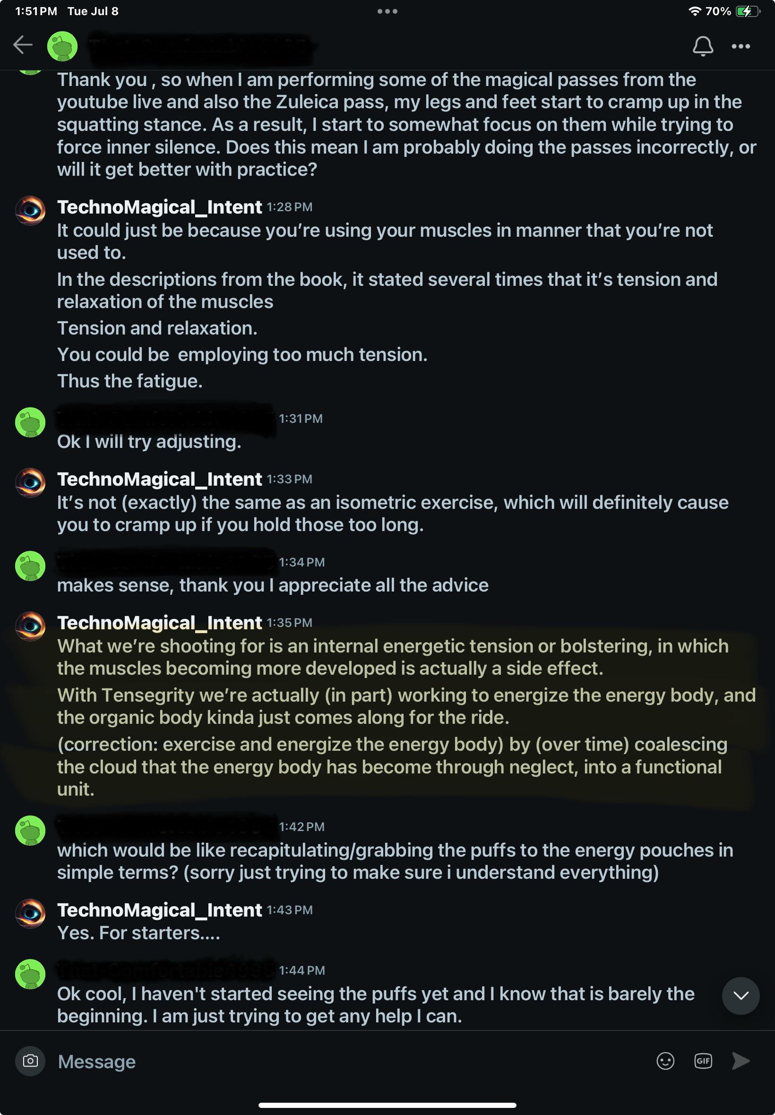Open notification bell settings for this chat
Viewport: 775px width, 1115px height.
point(702,46)
